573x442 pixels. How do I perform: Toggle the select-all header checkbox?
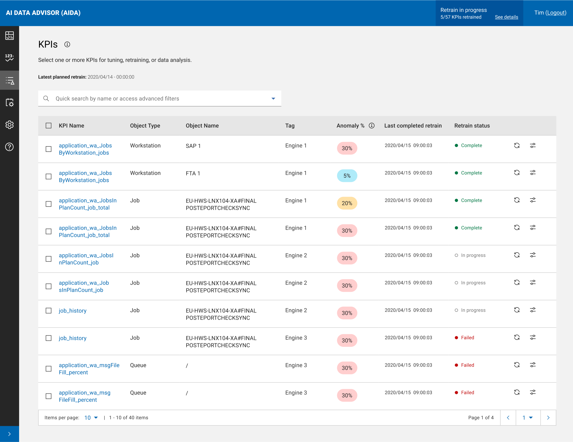pyautogui.click(x=49, y=125)
